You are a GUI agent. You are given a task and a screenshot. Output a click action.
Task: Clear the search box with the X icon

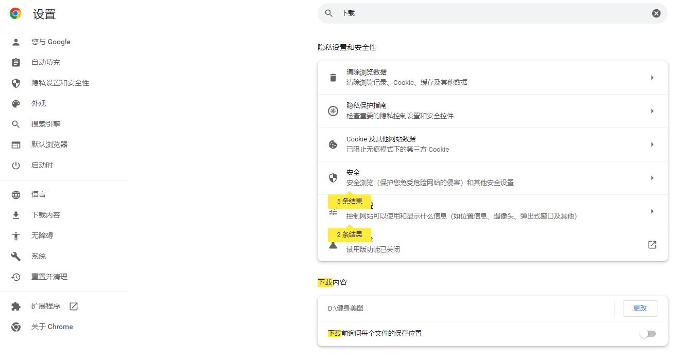point(655,13)
